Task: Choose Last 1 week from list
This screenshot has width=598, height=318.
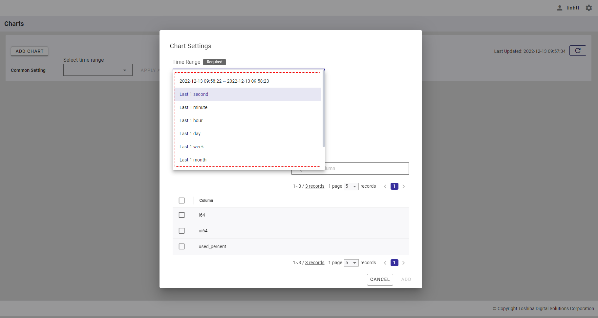Action: (x=192, y=147)
